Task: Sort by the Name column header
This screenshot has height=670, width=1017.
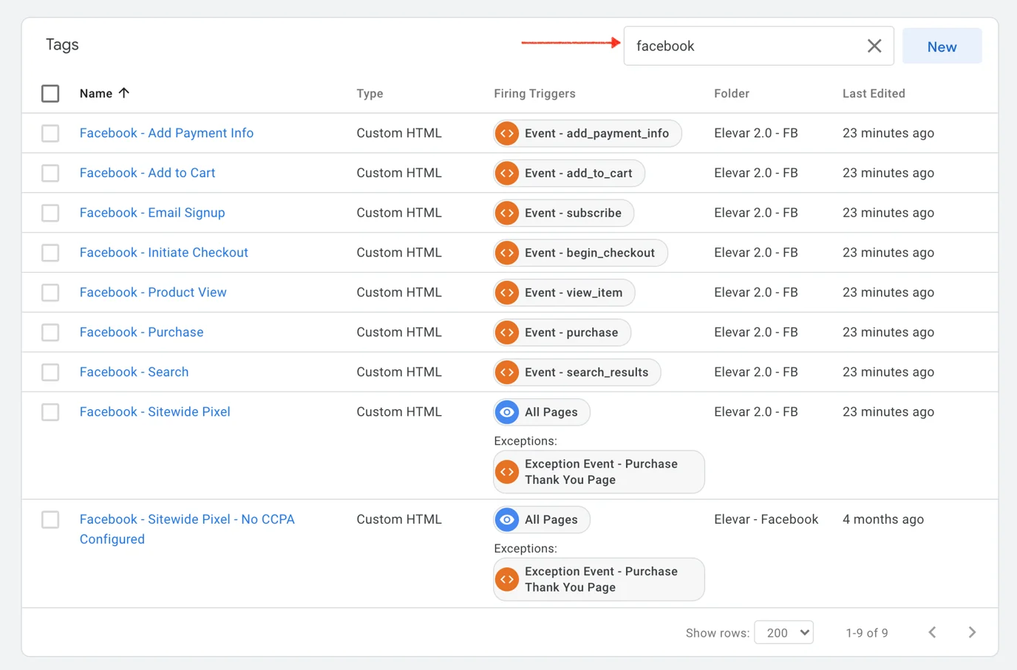Action: tap(96, 94)
